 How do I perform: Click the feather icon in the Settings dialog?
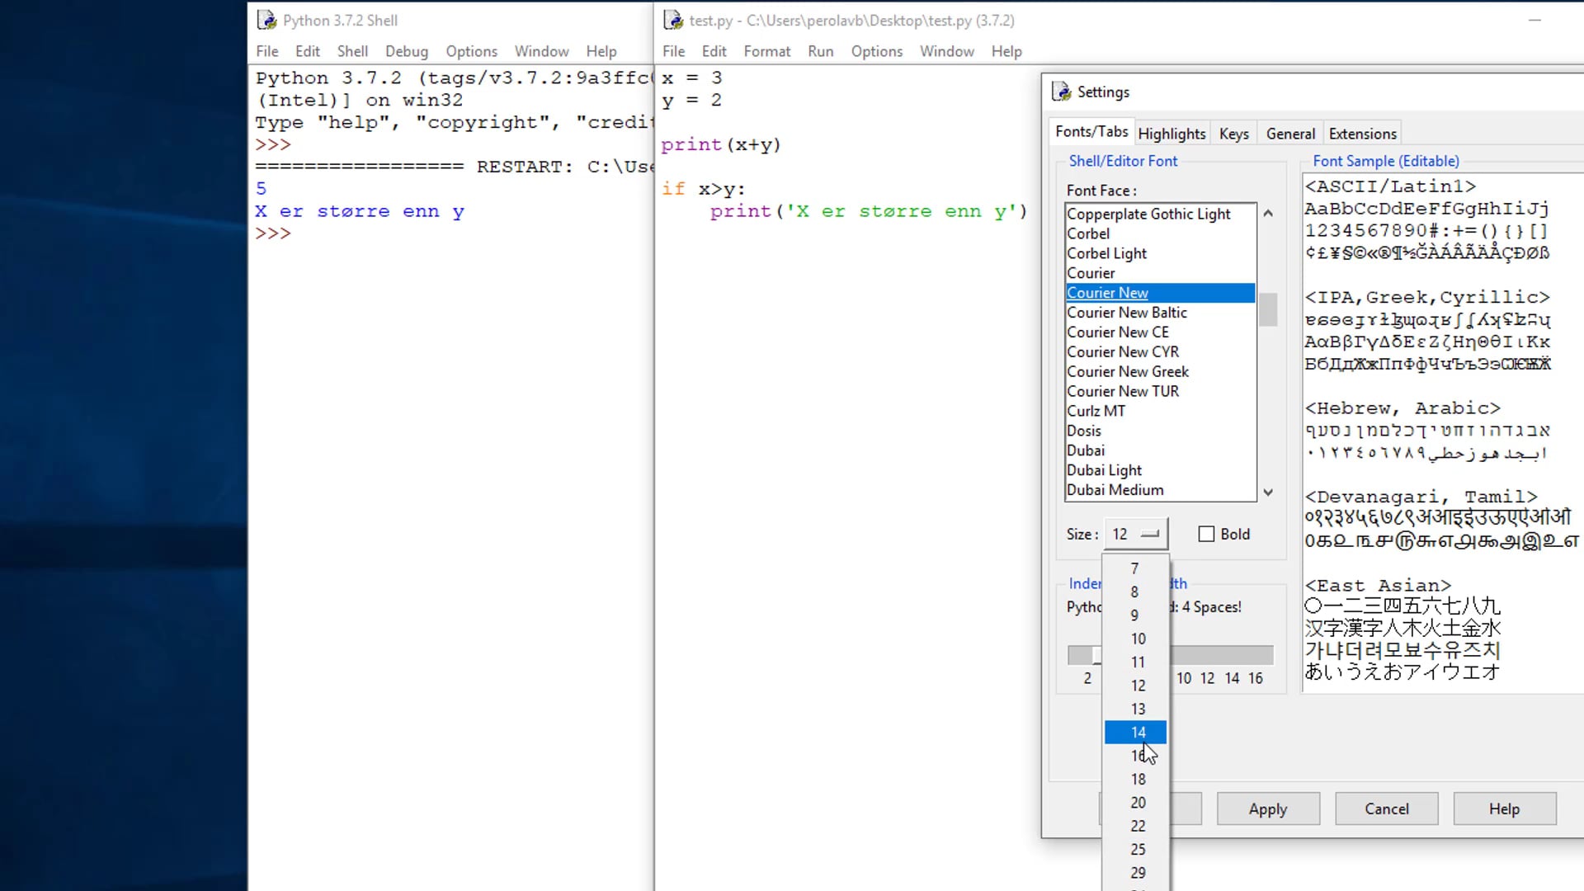coord(1059,92)
